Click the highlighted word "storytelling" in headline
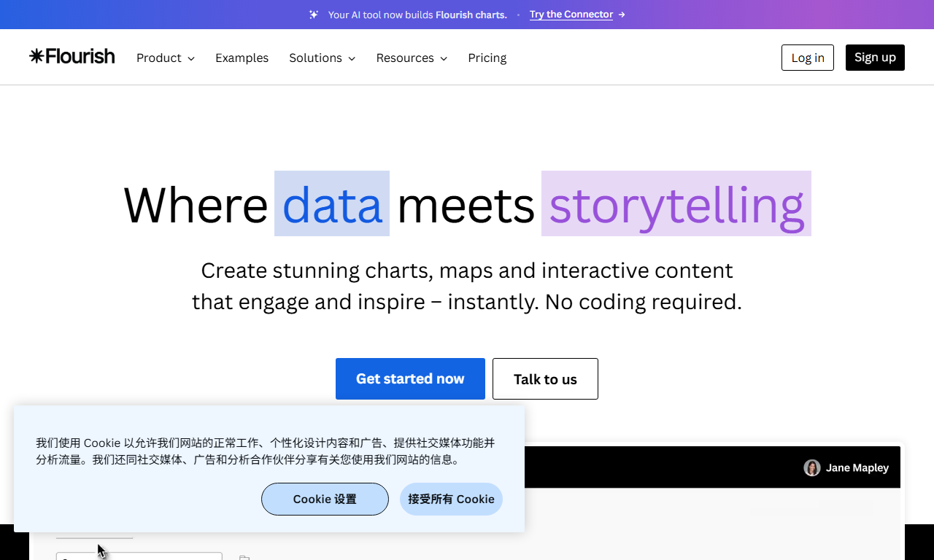934x560 pixels. coord(676,204)
